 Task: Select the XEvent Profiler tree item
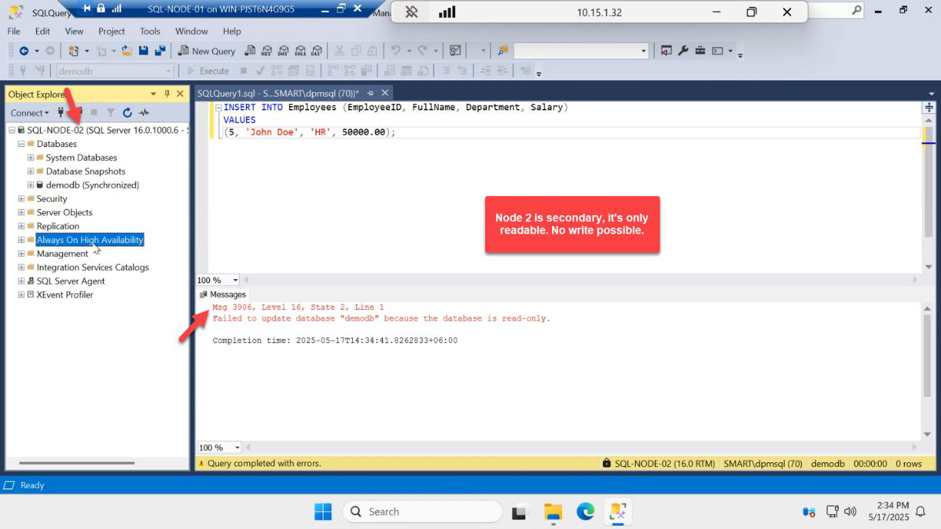[x=65, y=295]
